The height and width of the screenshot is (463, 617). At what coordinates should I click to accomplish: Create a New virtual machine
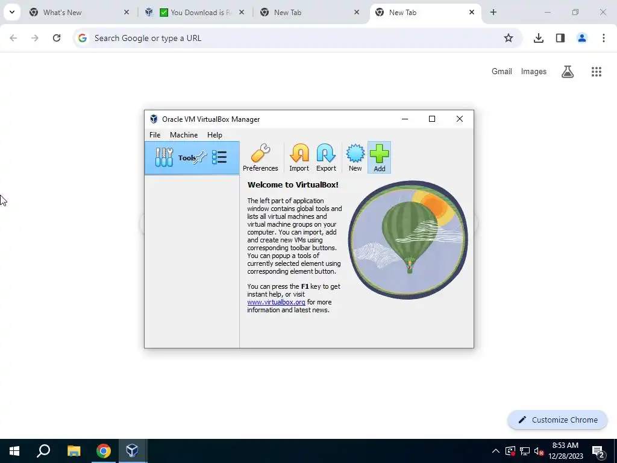(355, 157)
